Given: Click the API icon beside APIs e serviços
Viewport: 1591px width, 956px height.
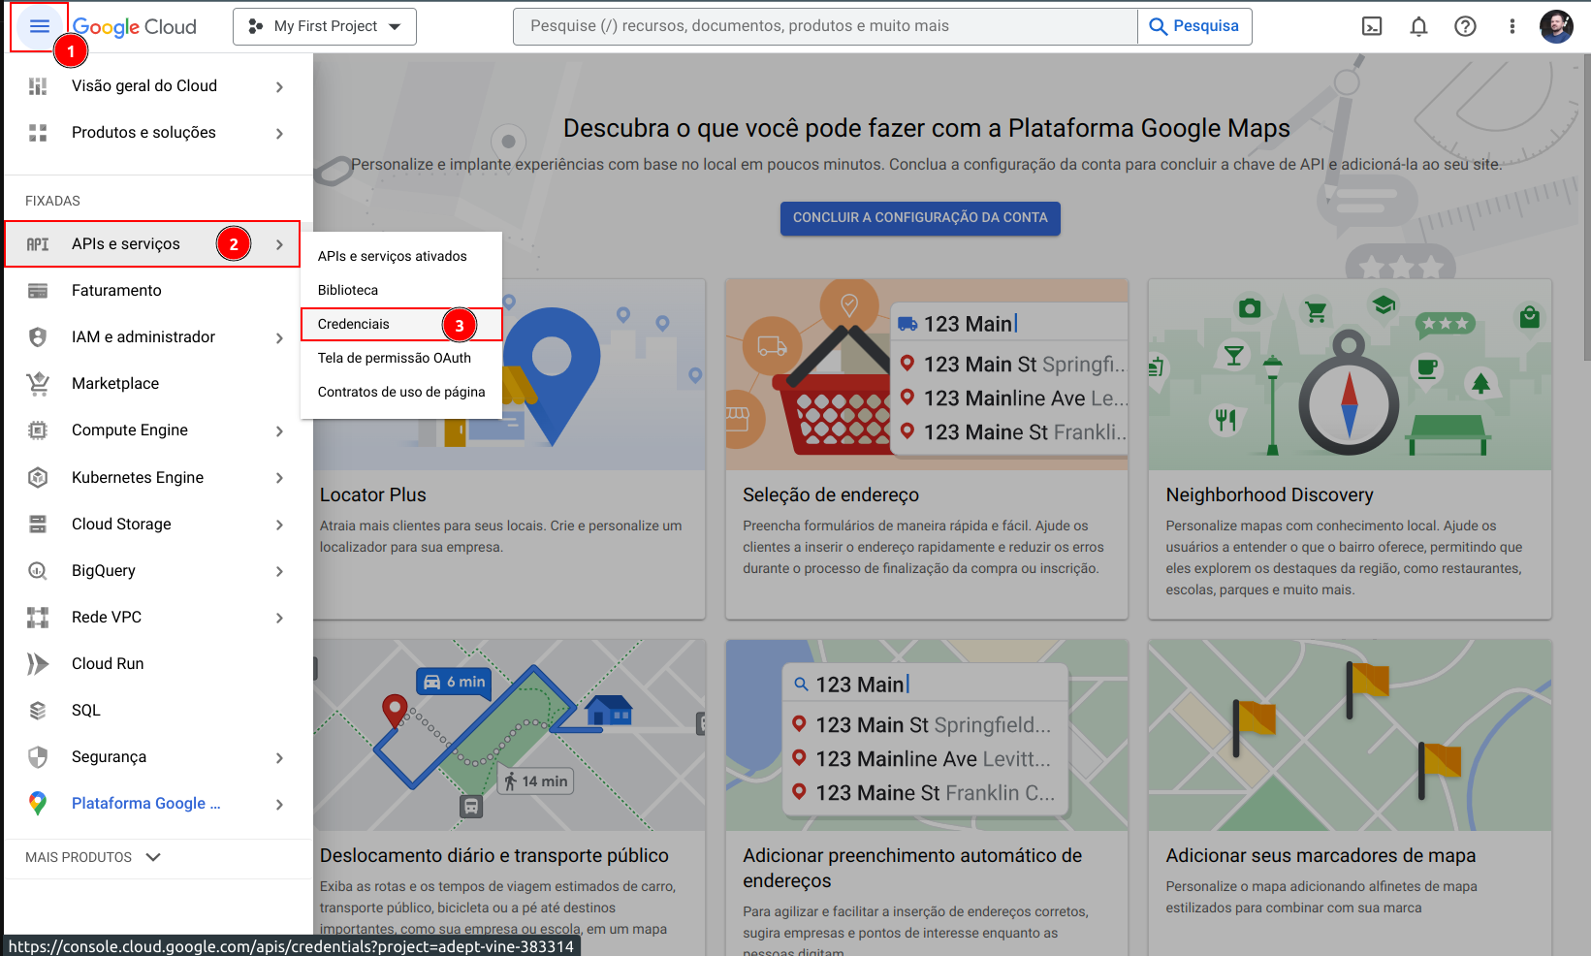Looking at the screenshot, I should tap(38, 244).
